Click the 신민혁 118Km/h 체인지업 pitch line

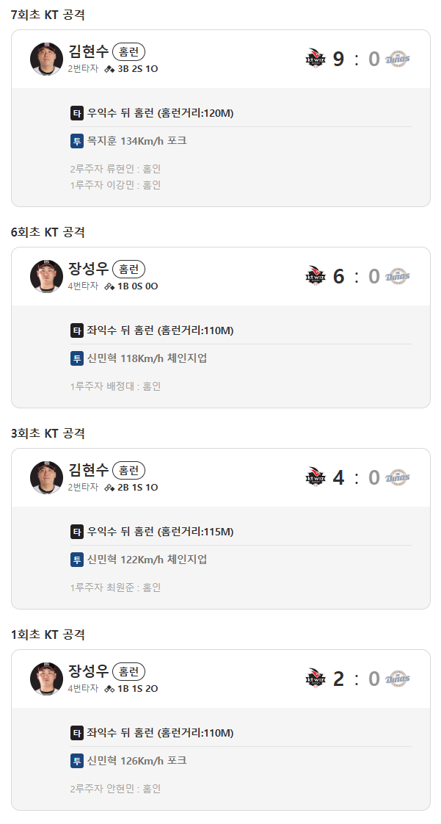tap(147, 358)
